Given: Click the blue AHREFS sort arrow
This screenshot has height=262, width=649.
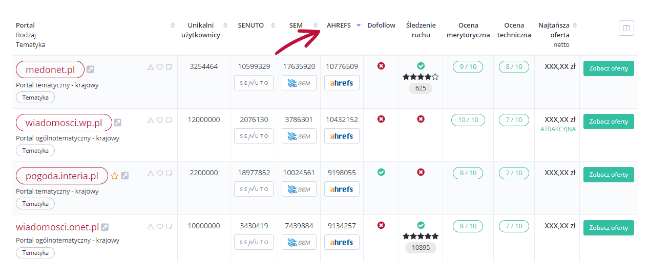Looking at the screenshot, I should pyautogui.click(x=359, y=25).
